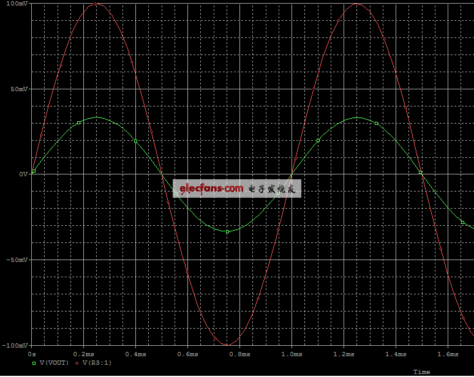
Task: Click the 0.2ms x-axis label
Action: tap(84, 354)
